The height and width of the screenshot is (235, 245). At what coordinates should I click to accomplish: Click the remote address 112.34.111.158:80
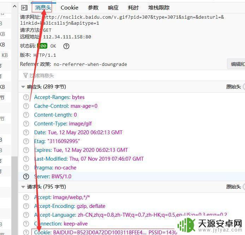pos(67,37)
